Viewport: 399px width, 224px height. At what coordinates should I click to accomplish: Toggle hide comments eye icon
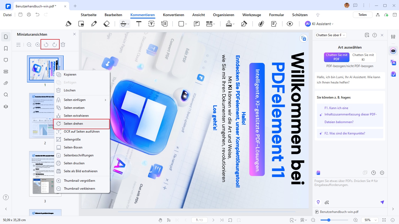click(x=290, y=24)
